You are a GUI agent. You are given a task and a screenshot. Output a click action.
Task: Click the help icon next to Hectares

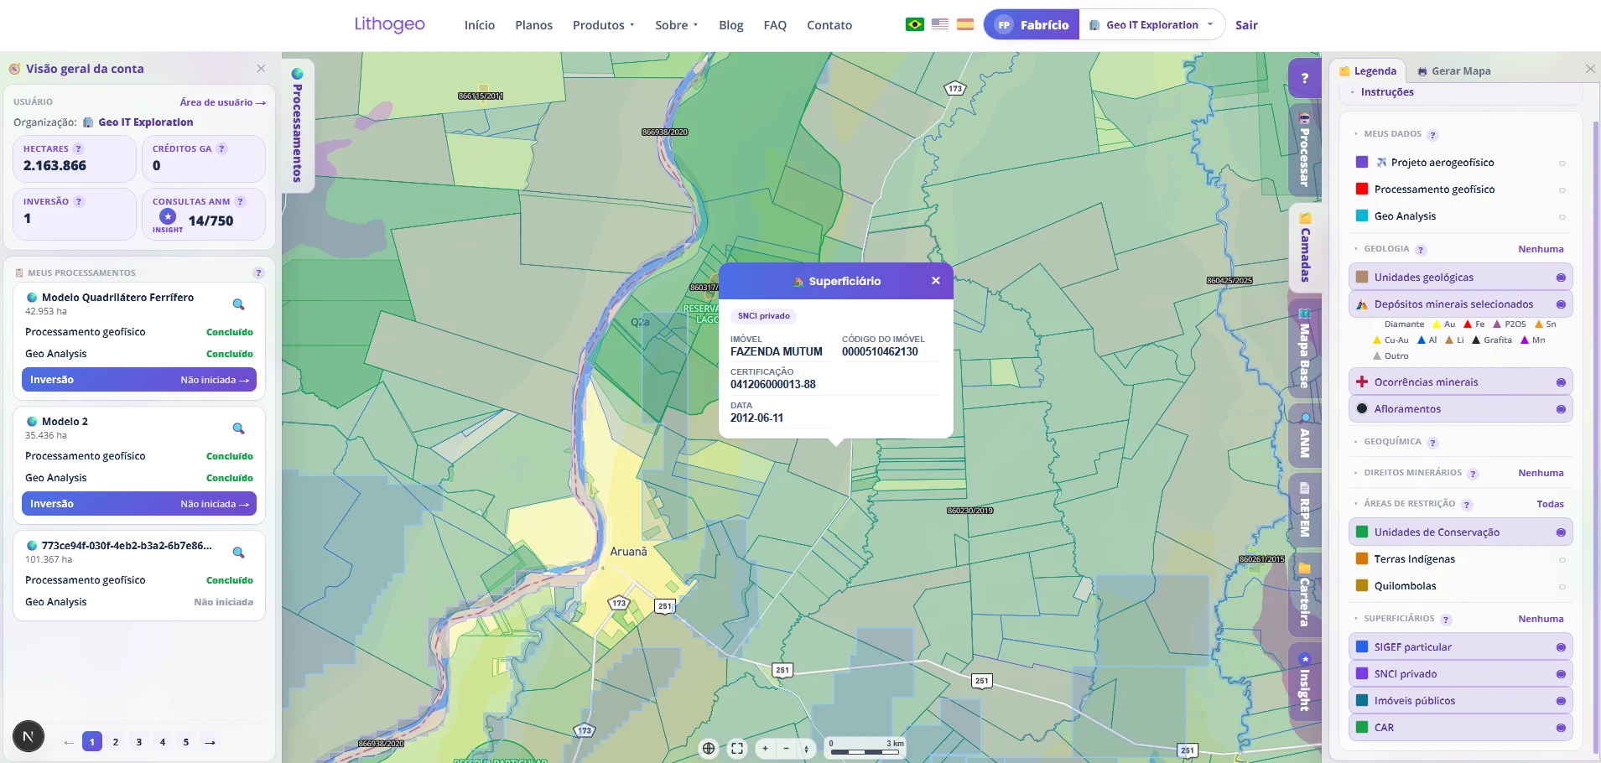click(x=79, y=148)
